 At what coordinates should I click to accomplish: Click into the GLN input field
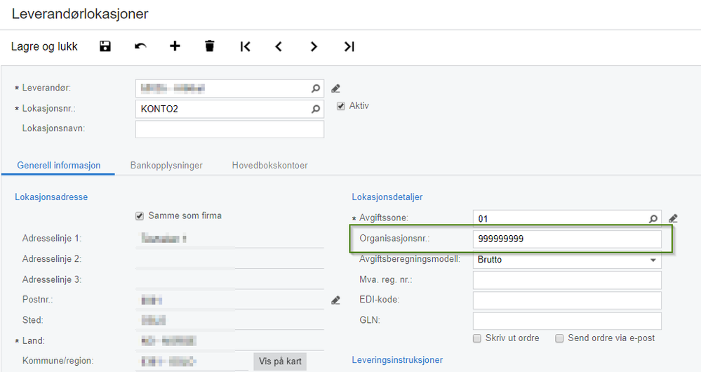(567, 321)
